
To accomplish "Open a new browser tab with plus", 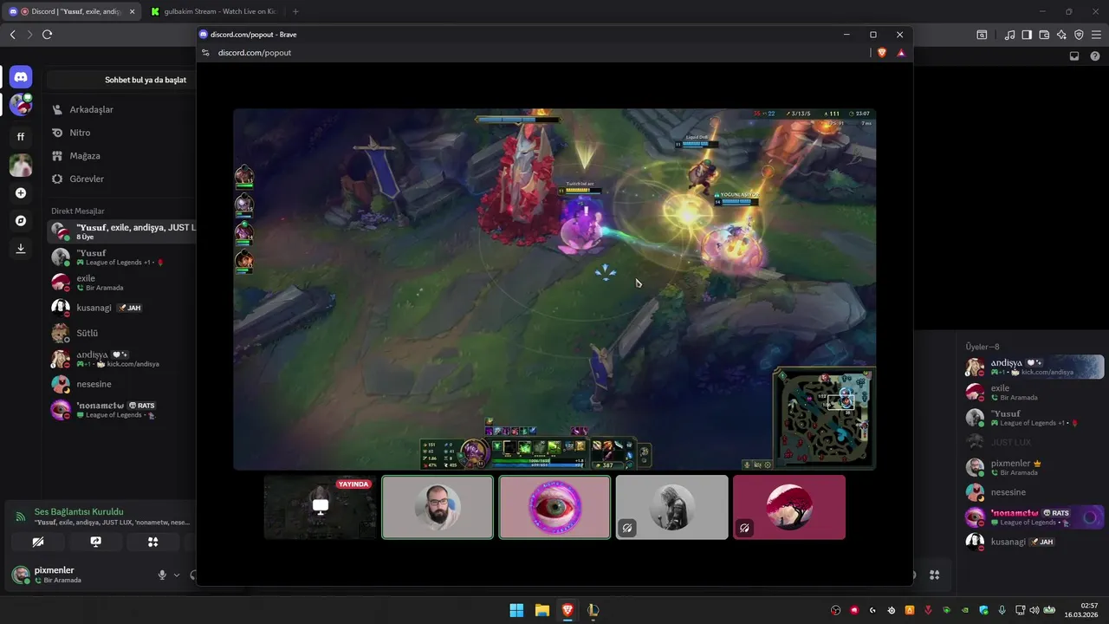I will pyautogui.click(x=295, y=11).
